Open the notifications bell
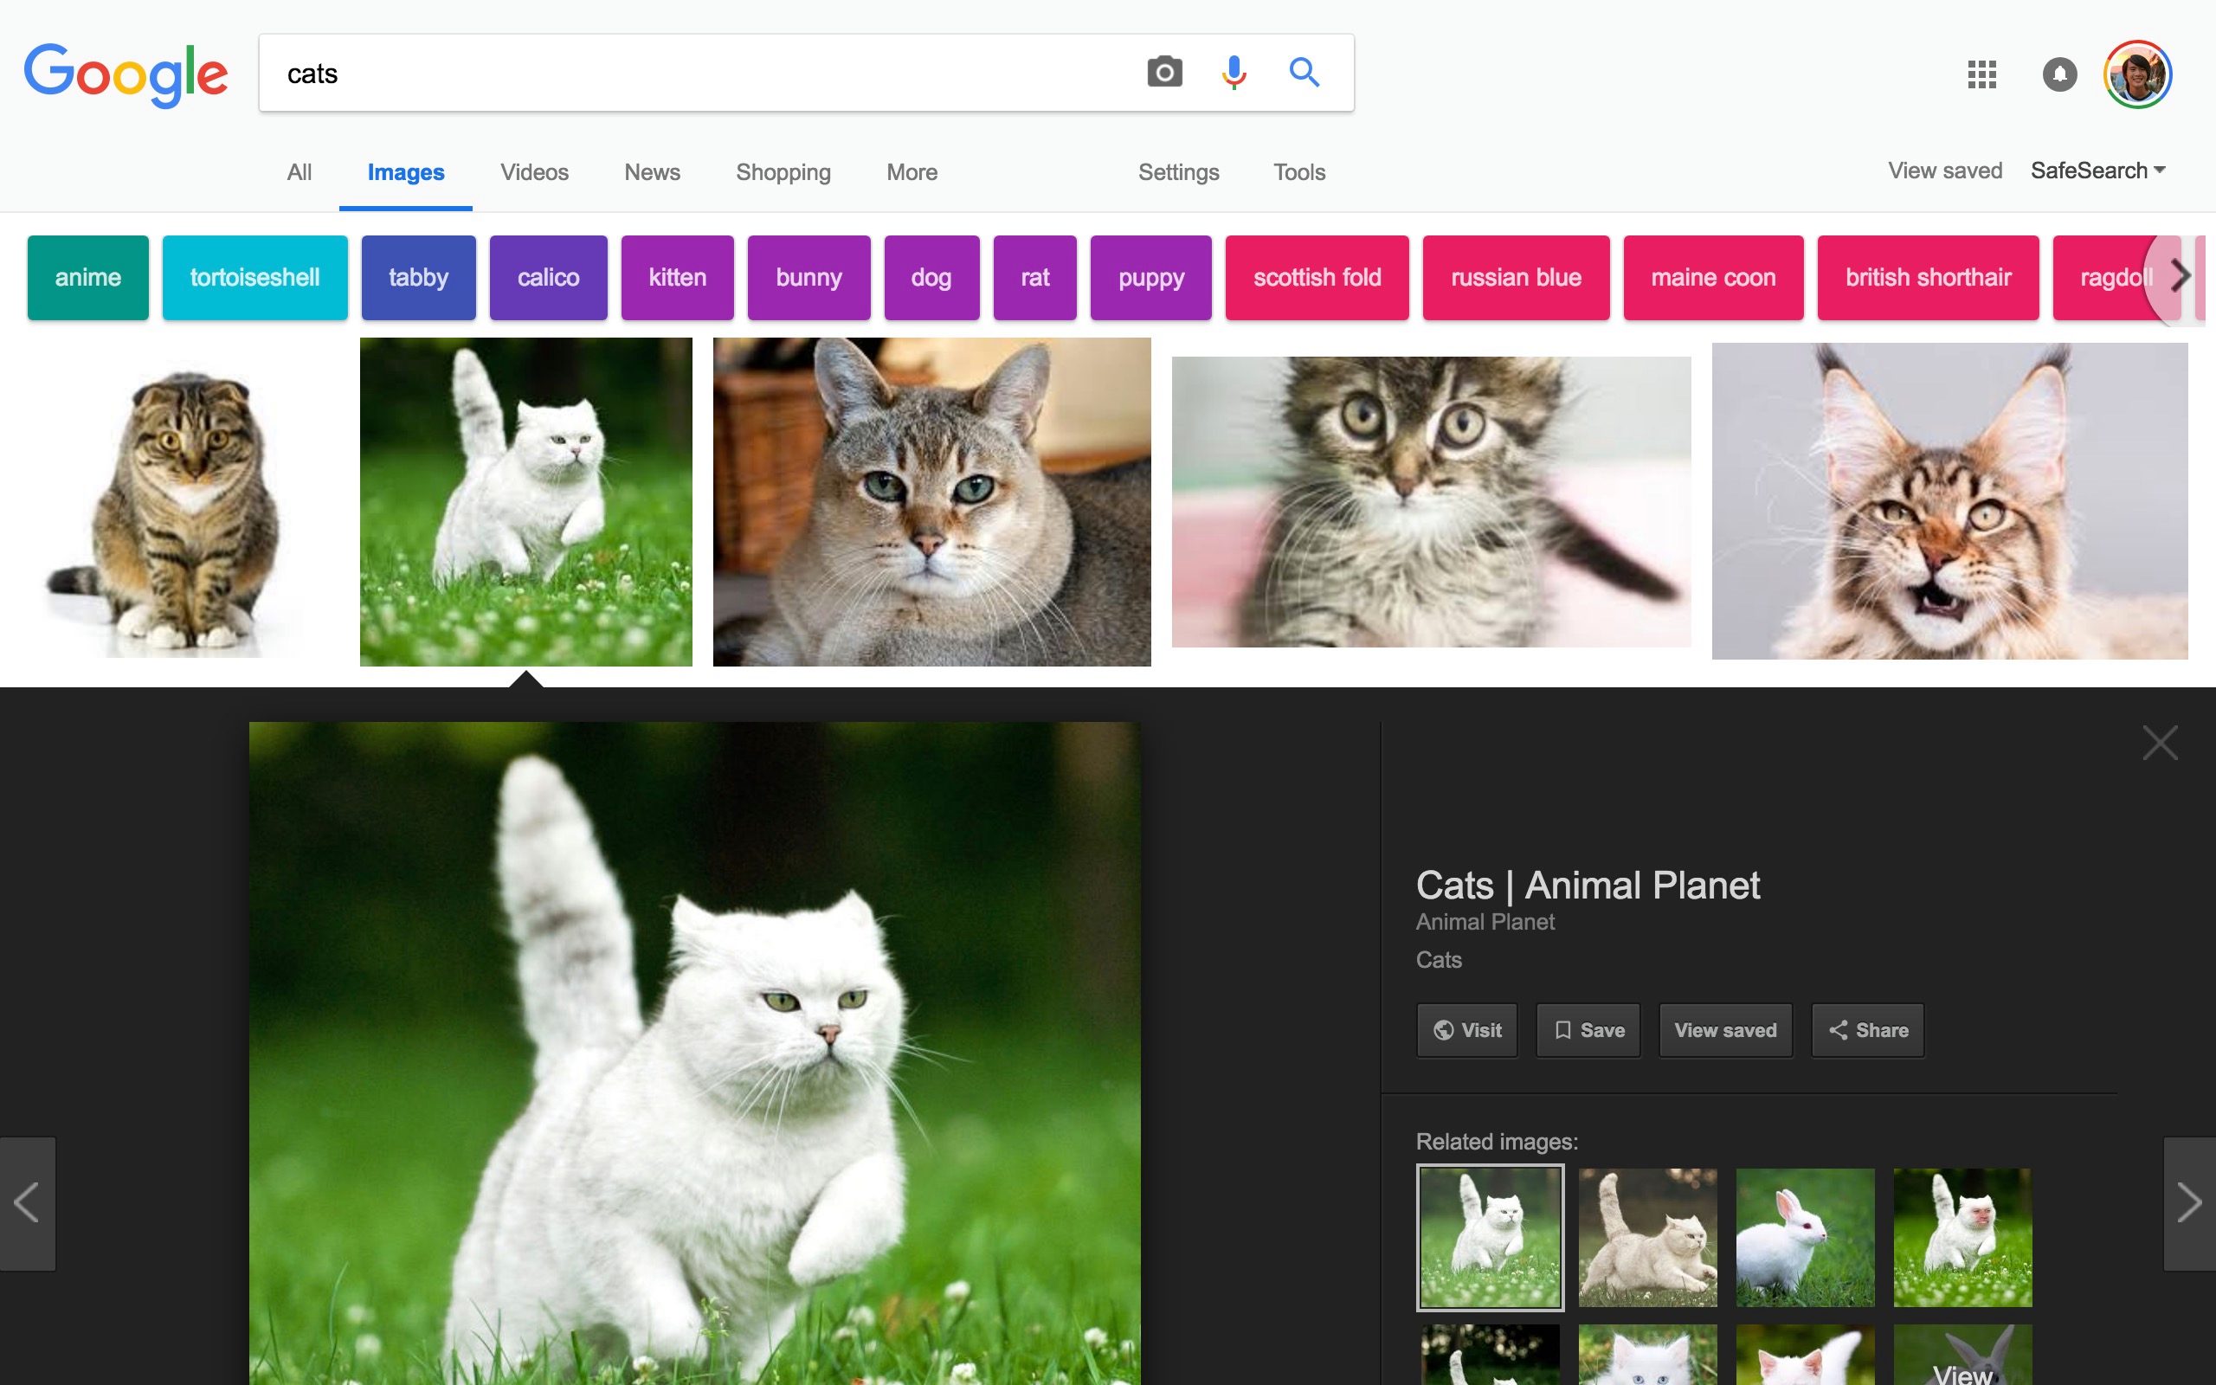 2059,74
